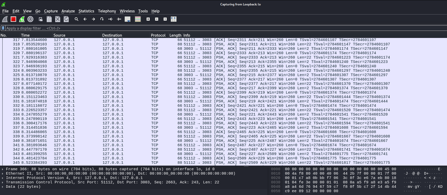The height and width of the screenshot is (195, 447).
Task: Jump to last packet icon
Action: pyautogui.click(x=119, y=19)
